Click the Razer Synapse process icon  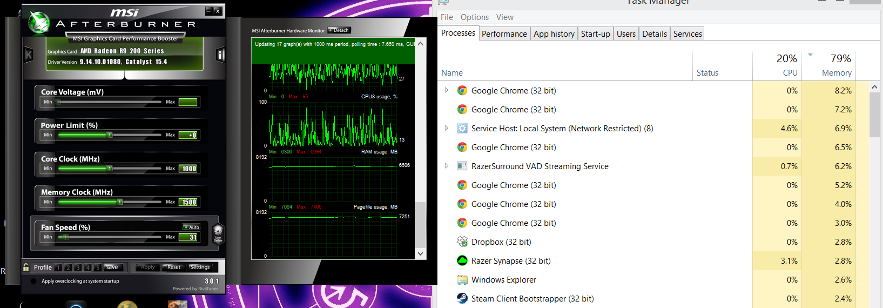click(462, 260)
